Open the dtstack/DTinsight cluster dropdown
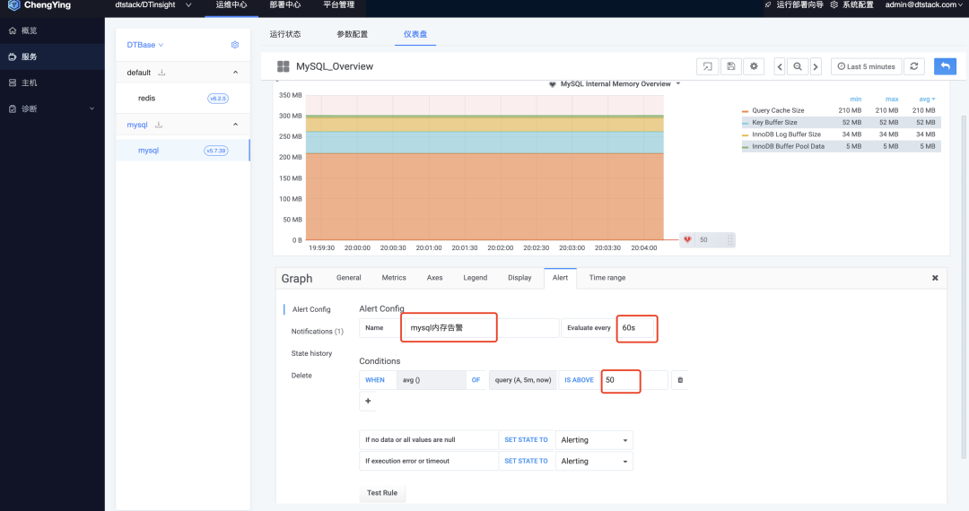 [153, 5]
